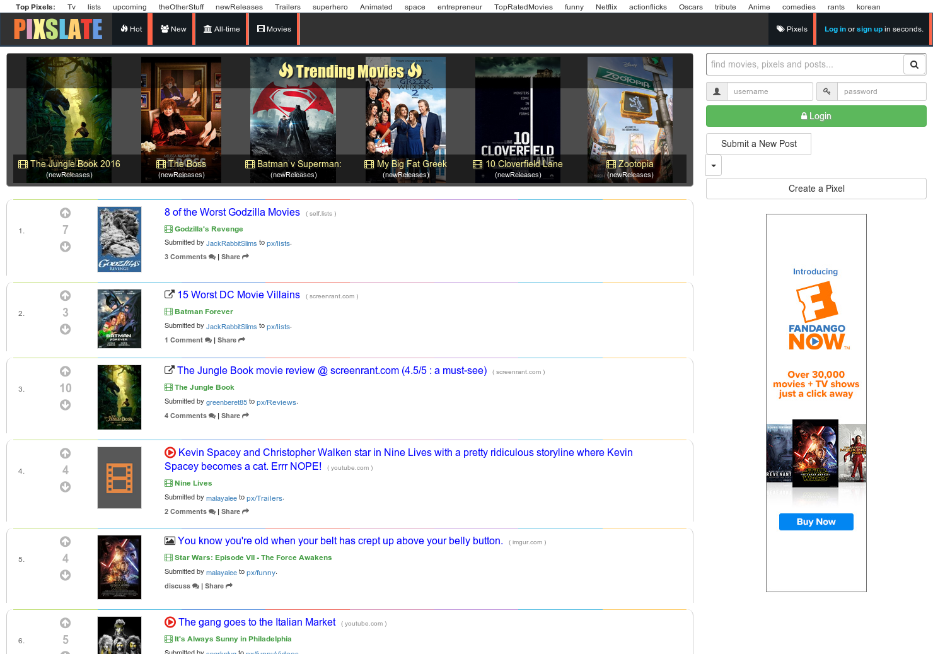This screenshot has height=654, width=933.
Task: Click discuss on the belt post
Action: coord(182,586)
